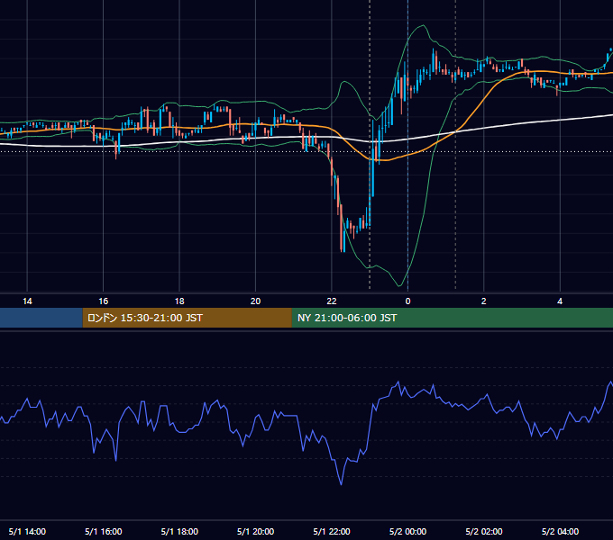The height and width of the screenshot is (540, 613).
Task: Click the lowest trough of the blue oscillator line
Action: pyautogui.click(x=341, y=484)
